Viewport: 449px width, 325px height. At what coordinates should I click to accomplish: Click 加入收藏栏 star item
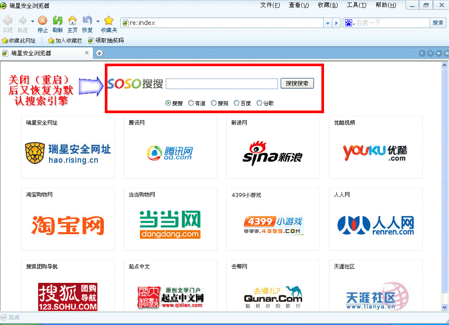[x=65, y=41]
